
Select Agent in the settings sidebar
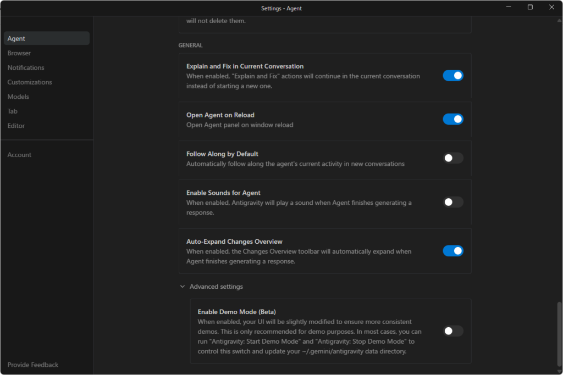tap(16, 38)
